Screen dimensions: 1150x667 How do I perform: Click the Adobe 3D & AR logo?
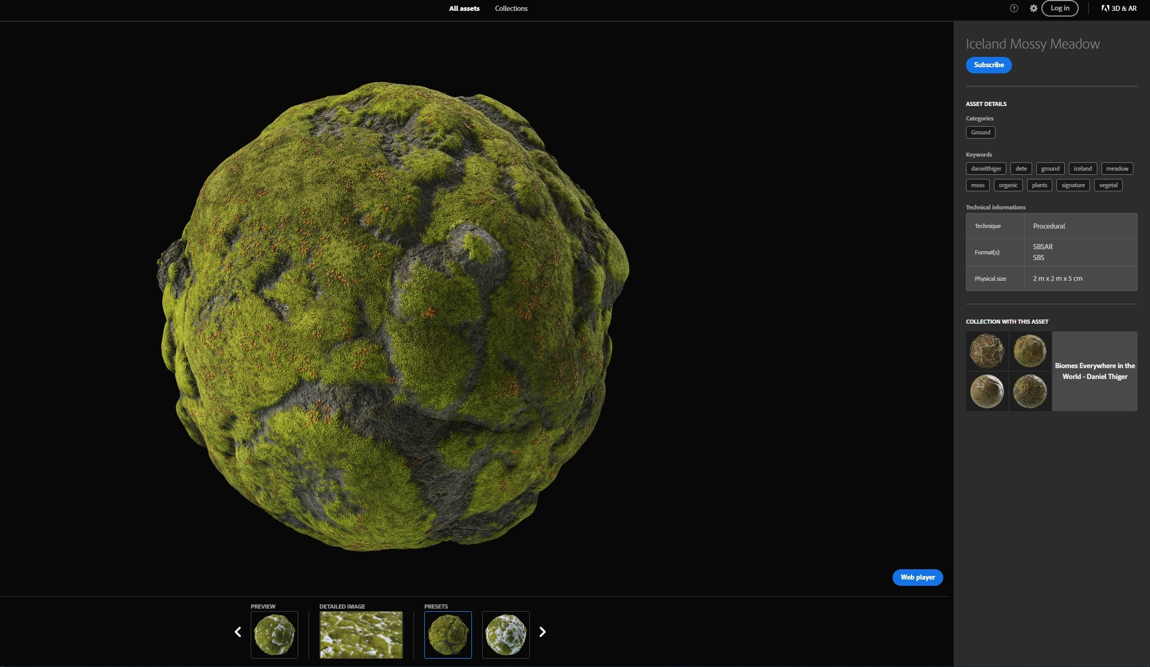coord(1119,8)
